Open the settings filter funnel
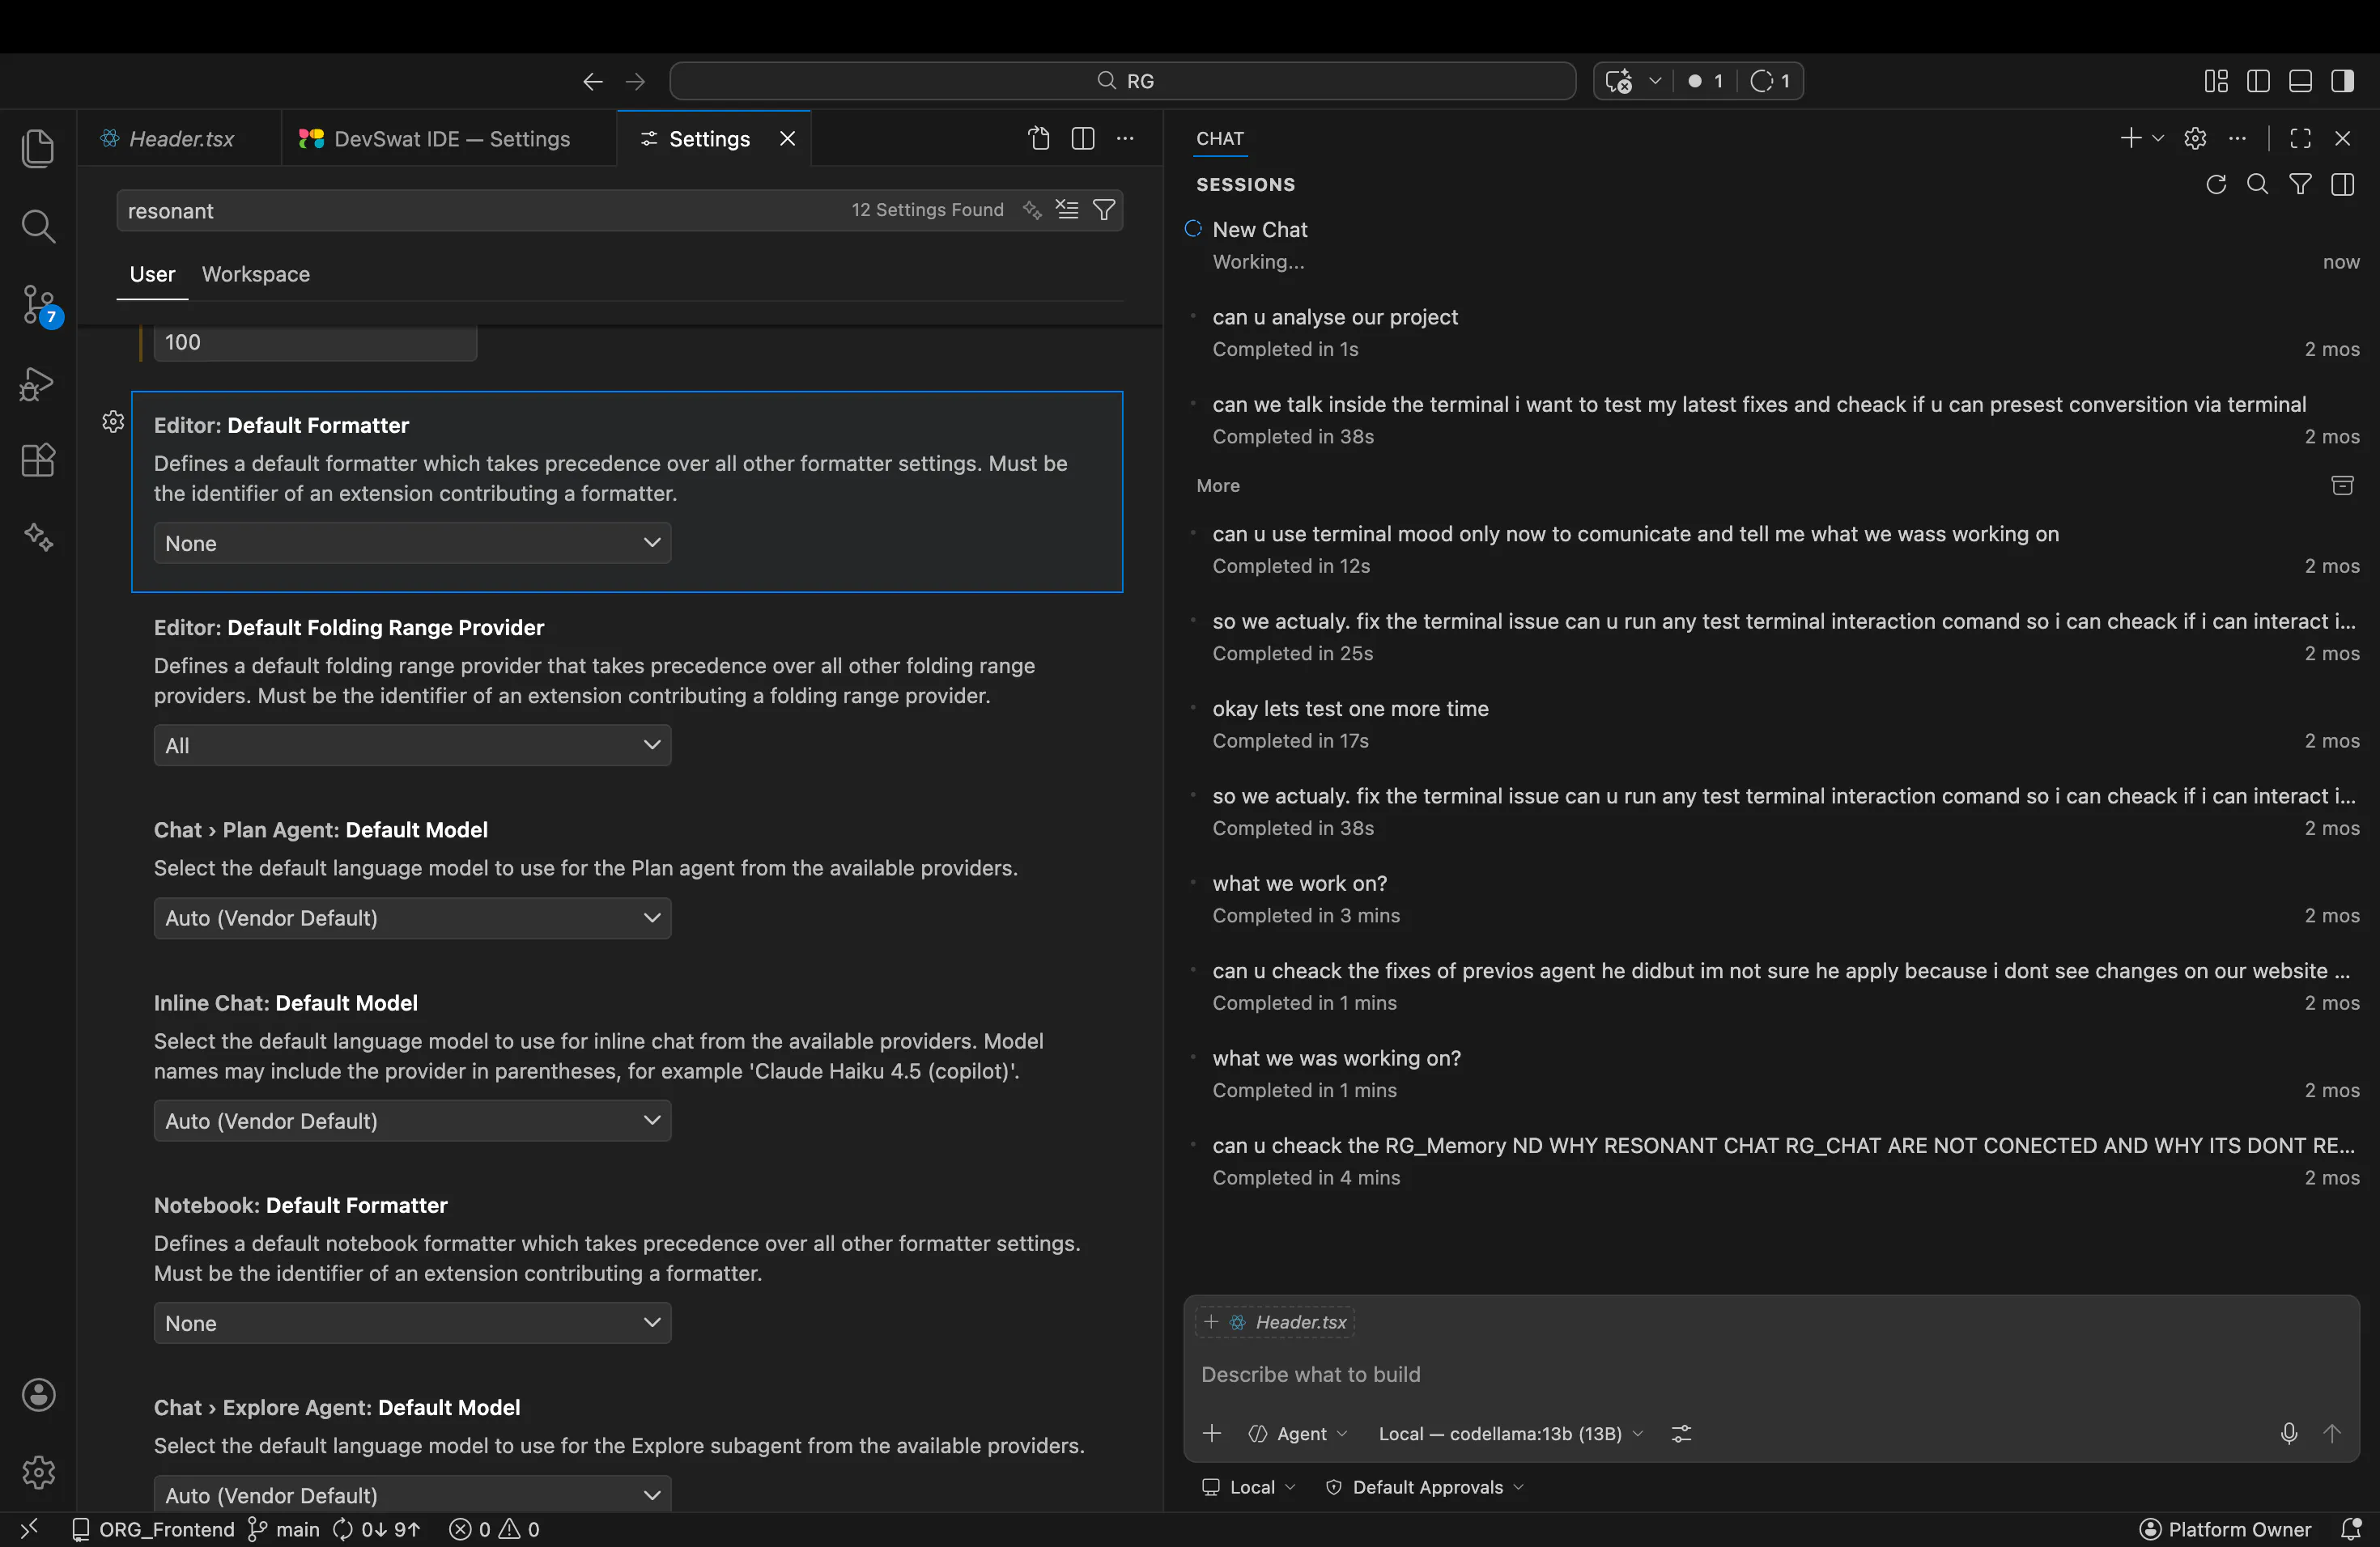This screenshot has height=1547, width=2380. click(1104, 210)
